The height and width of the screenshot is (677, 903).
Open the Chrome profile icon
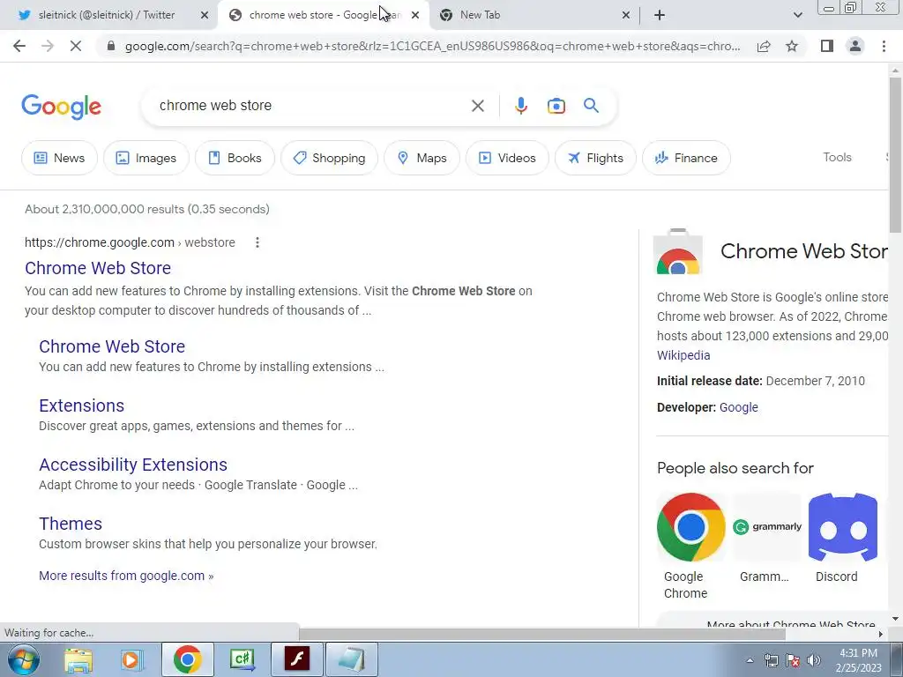coord(855,46)
